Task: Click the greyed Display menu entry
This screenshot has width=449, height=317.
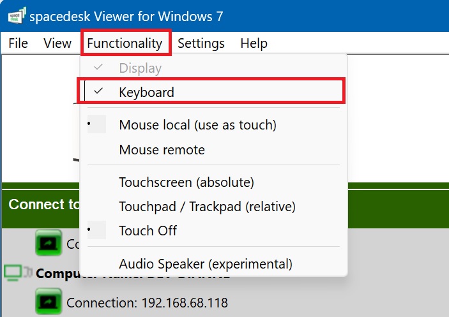Action: (x=212, y=68)
